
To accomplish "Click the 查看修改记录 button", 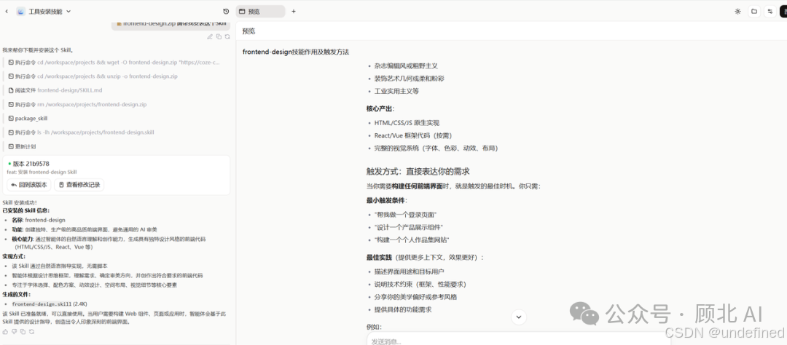I will click(x=79, y=185).
